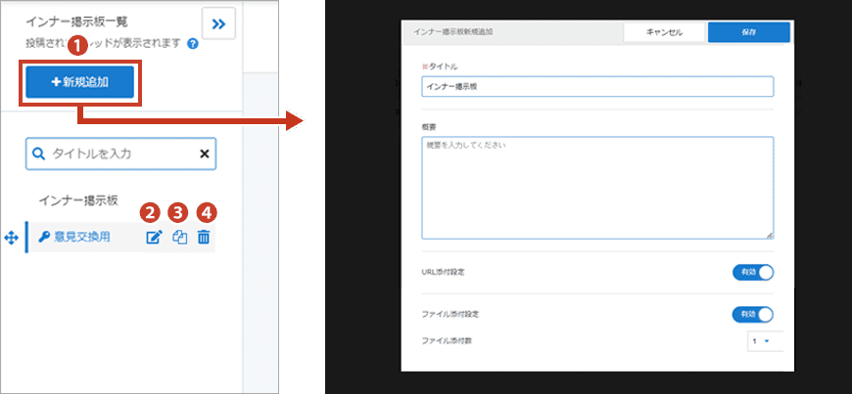The image size is (852, 394).
Task: Open the ファイル添付数 dropdown
Action: [x=760, y=340]
